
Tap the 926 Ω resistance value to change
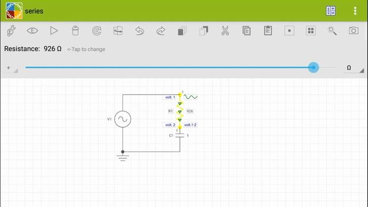pos(52,49)
